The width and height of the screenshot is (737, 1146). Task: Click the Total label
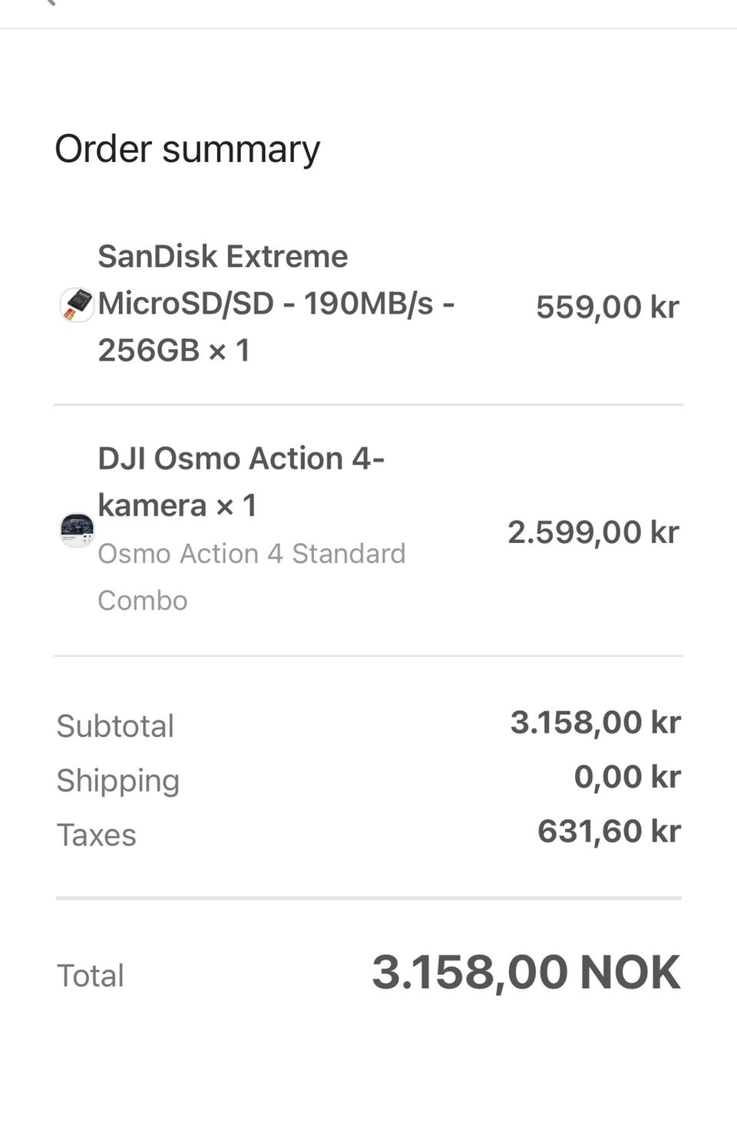[x=91, y=976]
